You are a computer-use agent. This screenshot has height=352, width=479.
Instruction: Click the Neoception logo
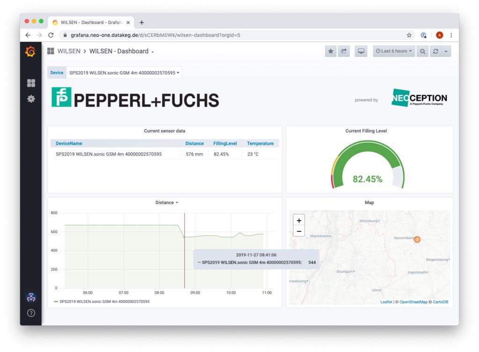pos(419,98)
